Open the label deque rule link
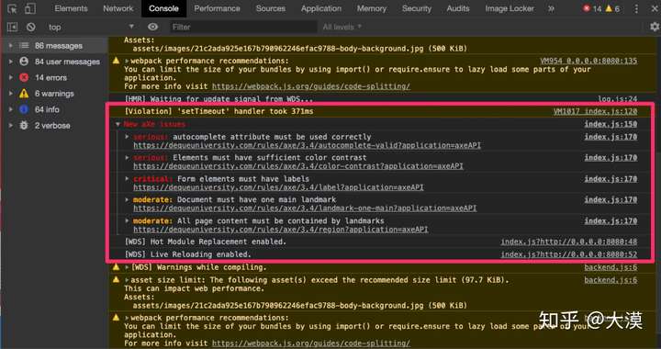The width and height of the screenshot is (661, 349). (278, 187)
